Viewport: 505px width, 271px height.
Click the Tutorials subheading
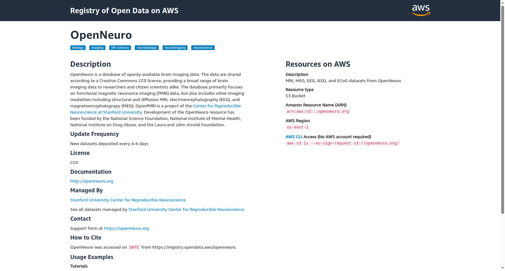point(79,266)
